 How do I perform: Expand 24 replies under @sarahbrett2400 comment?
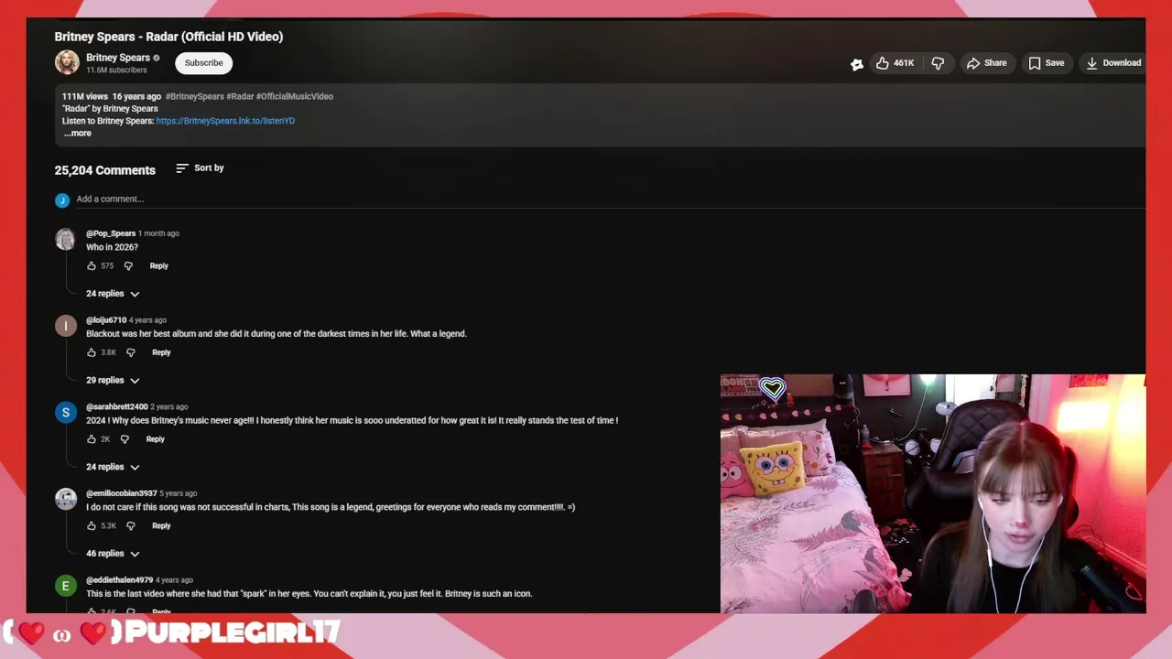point(113,467)
